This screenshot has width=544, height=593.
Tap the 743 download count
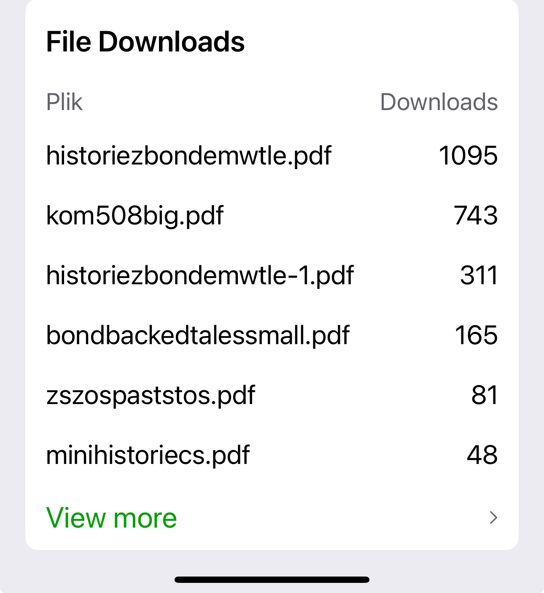coord(476,216)
